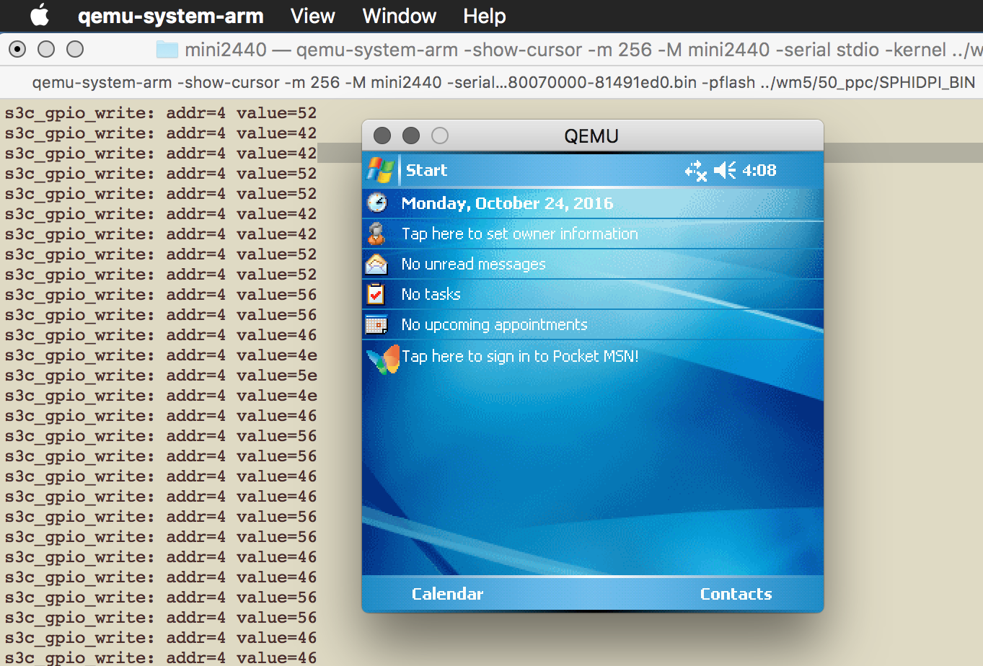
Task: Tap the connectivity status icon
Action: click(x=696, y=171)
